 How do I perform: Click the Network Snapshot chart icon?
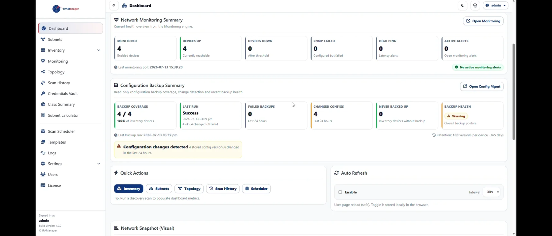[x=116, y=228]
